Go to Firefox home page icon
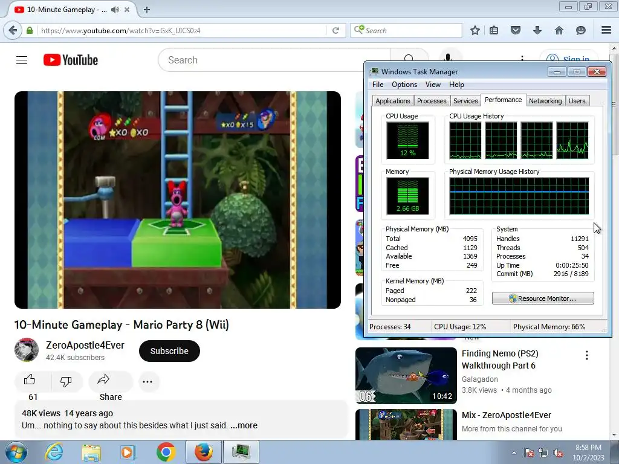The height and width of the screenshot is (464, 619). click(559, 30)
